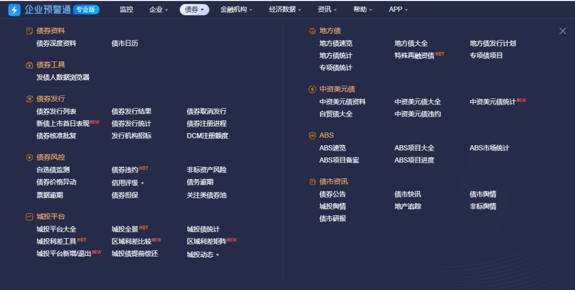Open 特殊再融资债
The height and width of the screenshot is (290, 575).
pos(414,55)
